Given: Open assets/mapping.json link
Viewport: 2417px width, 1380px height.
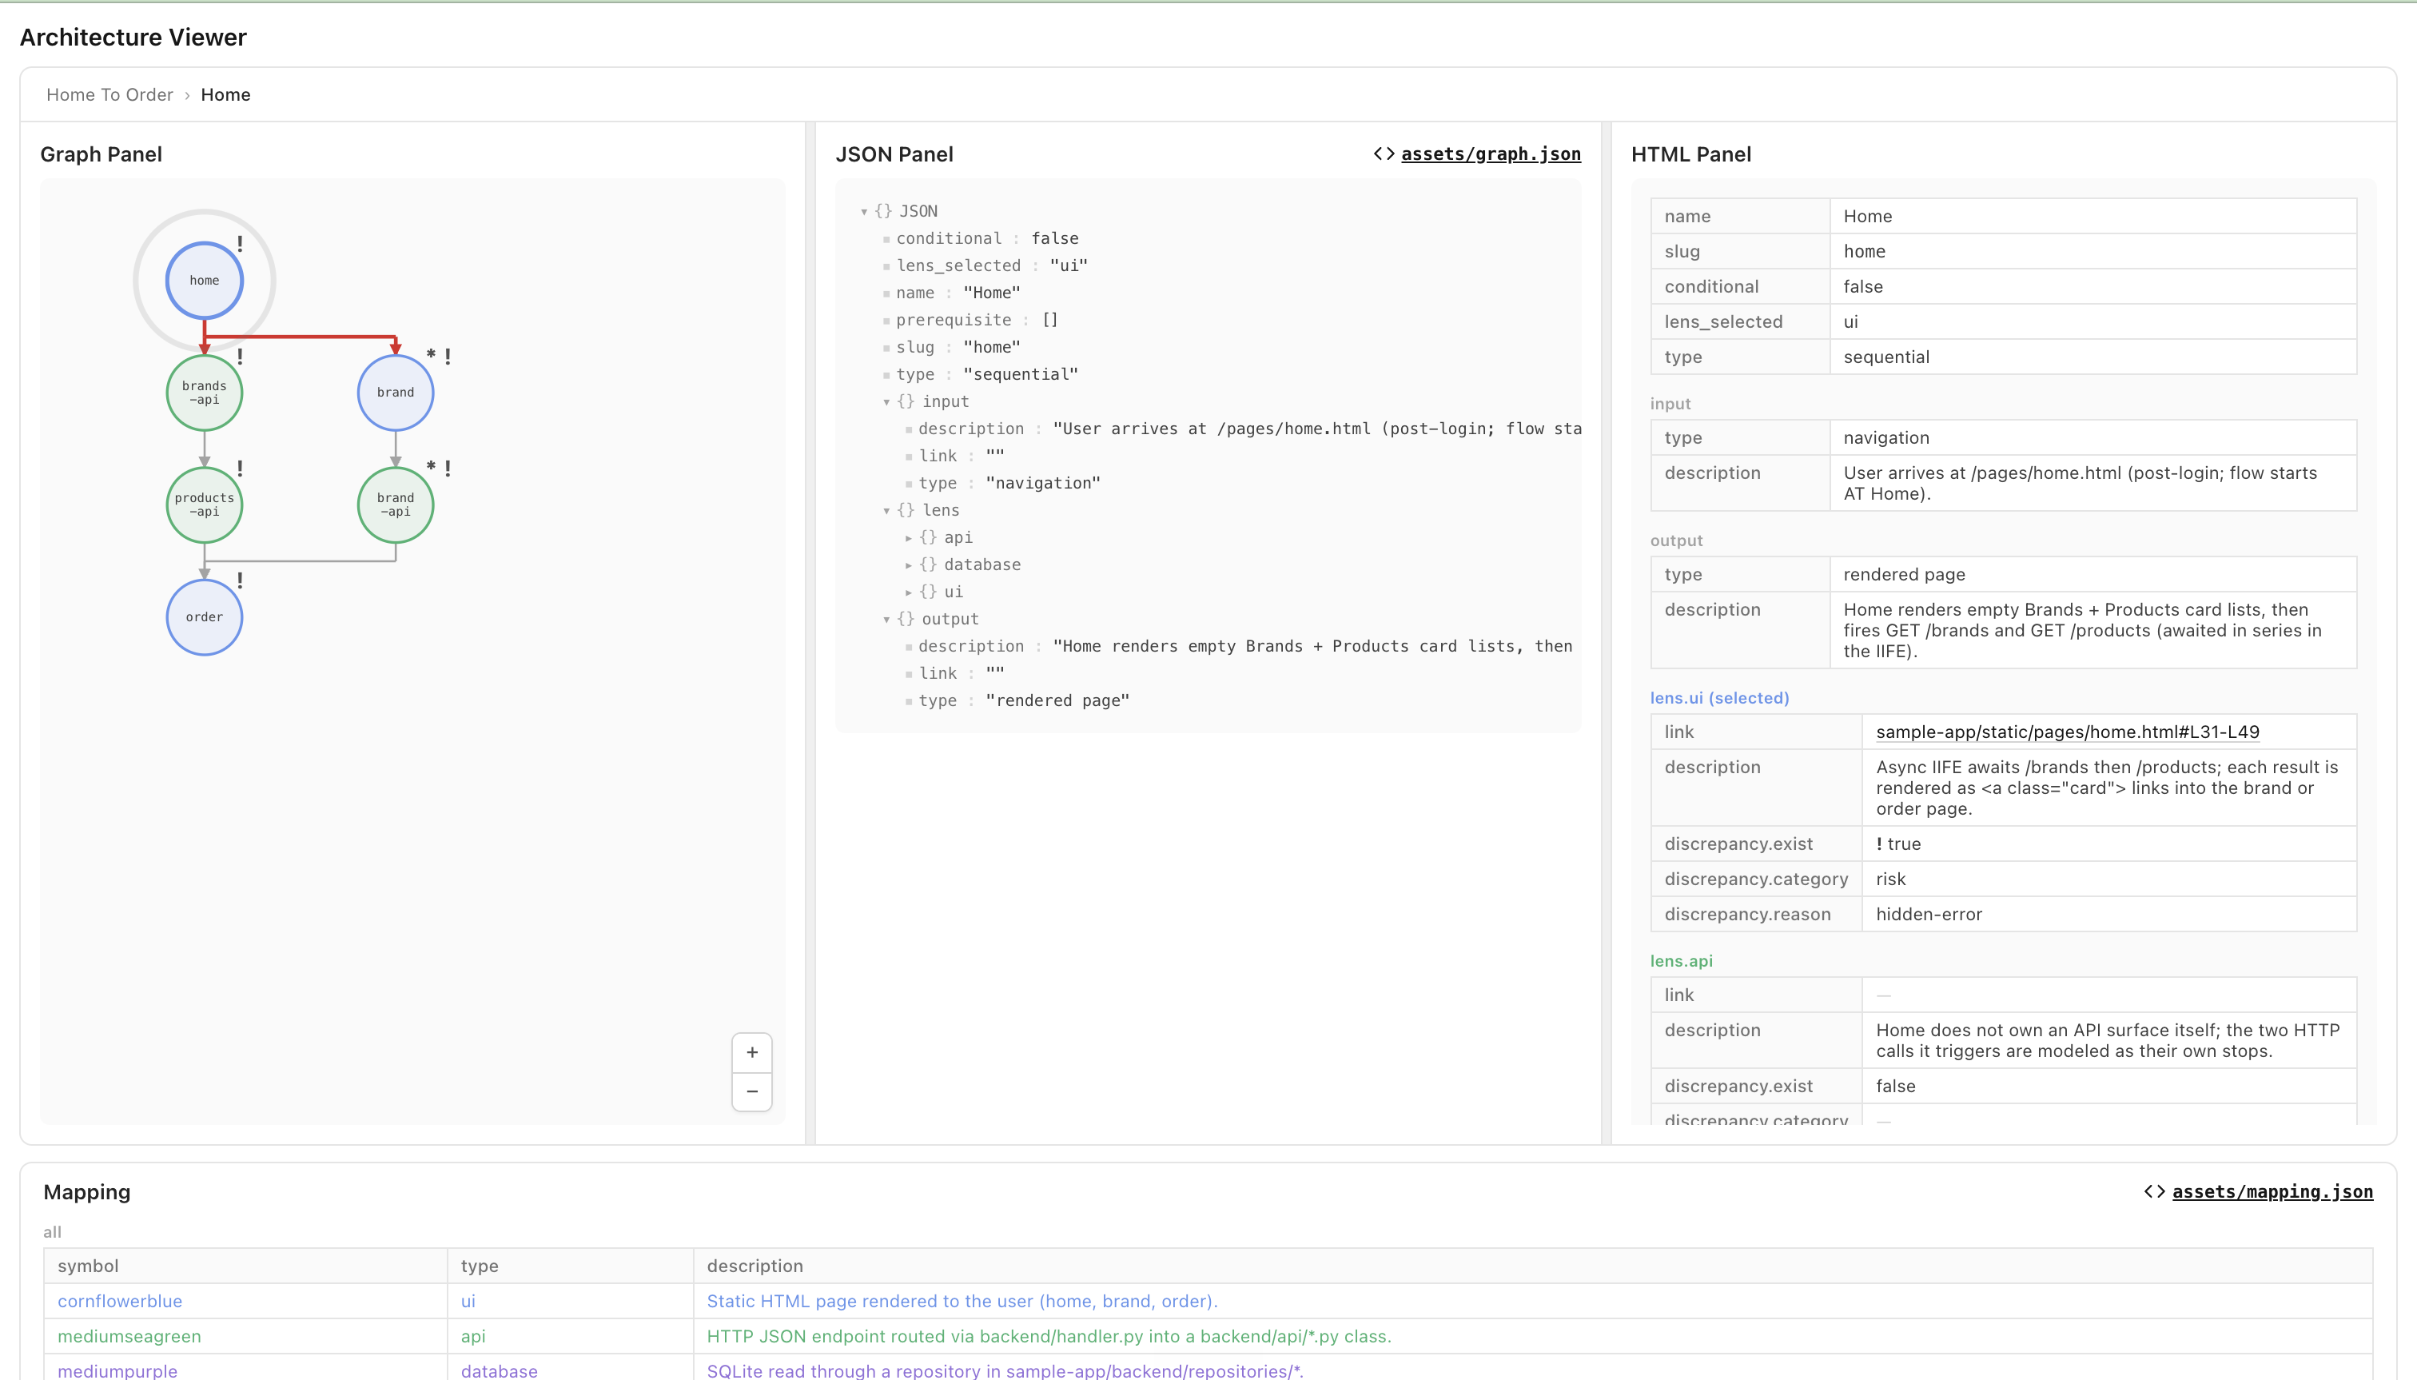Looking at the screenshot, I should [2272, 1191].
